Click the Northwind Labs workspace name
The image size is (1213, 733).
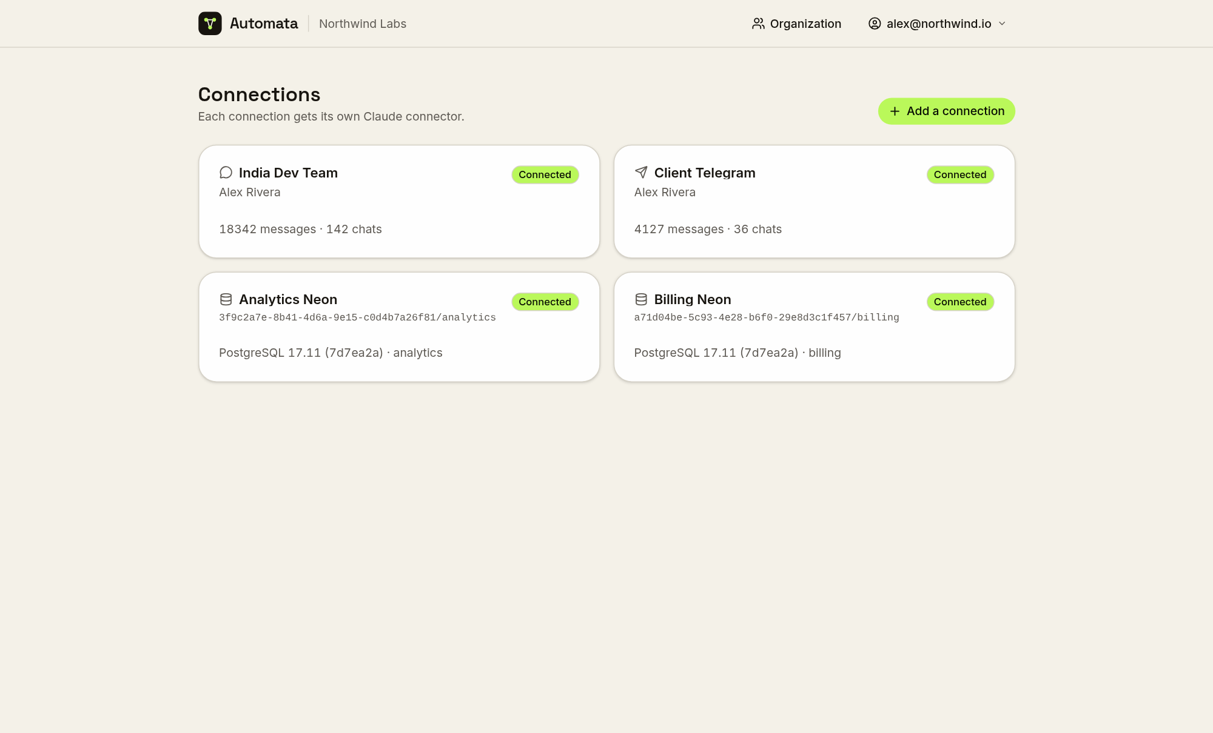click(x=363, y=24)
